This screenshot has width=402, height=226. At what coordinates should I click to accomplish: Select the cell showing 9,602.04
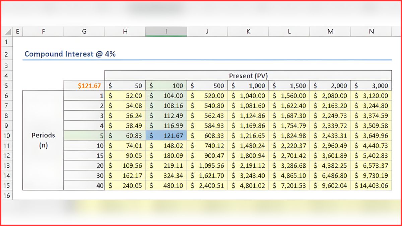[x=330, y=185]
